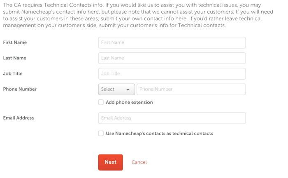Select the Phone Number input box

pos(191,89)
